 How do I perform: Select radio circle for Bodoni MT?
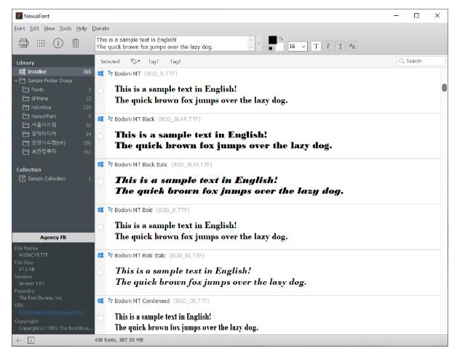click(x=100, y=91)
